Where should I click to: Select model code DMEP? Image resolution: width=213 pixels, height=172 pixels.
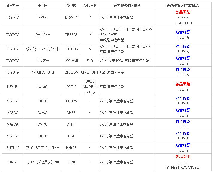point(71,113)
